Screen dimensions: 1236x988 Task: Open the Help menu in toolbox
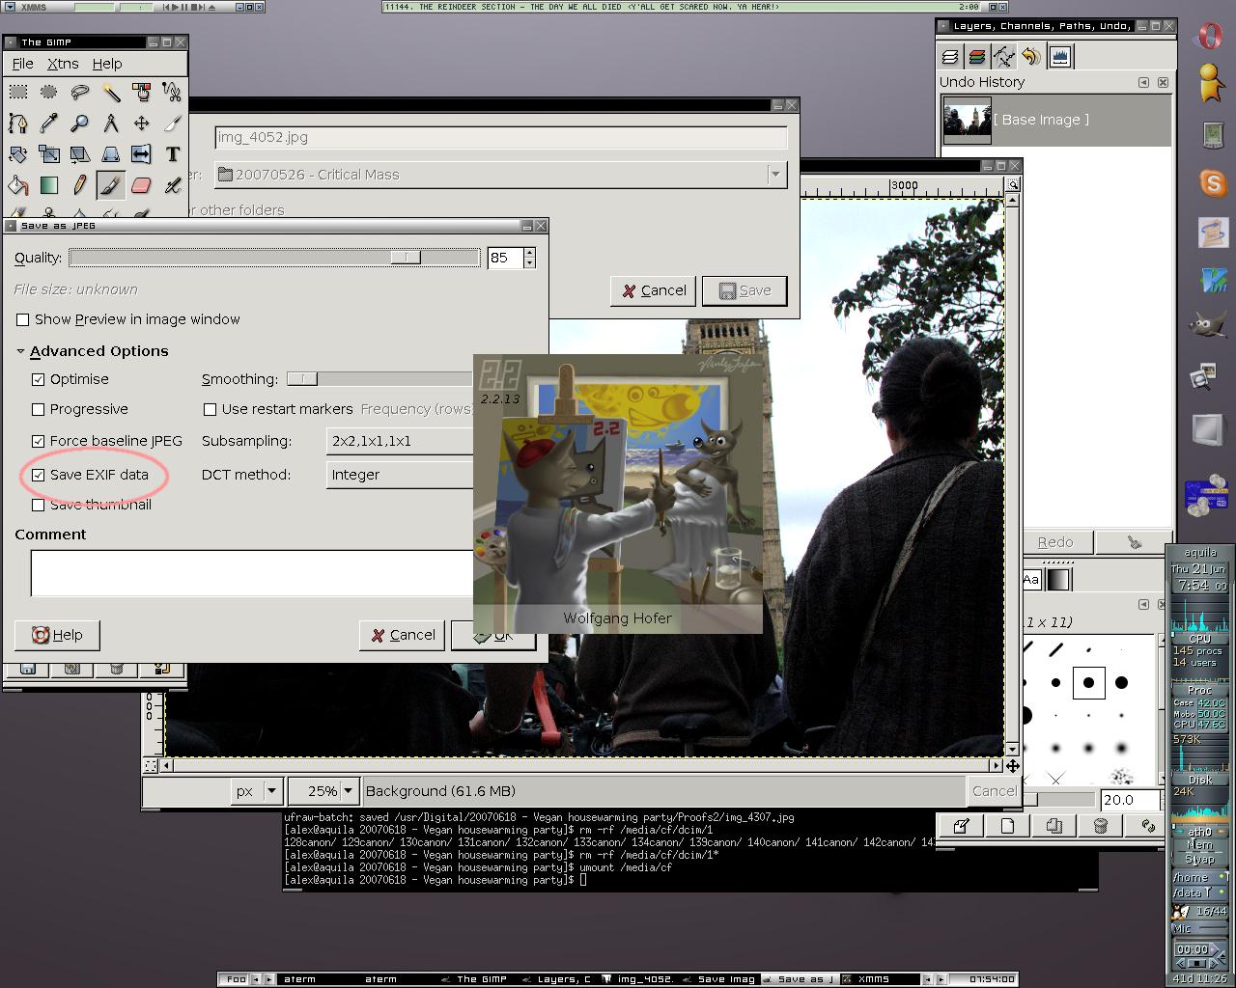pos(107,64)
